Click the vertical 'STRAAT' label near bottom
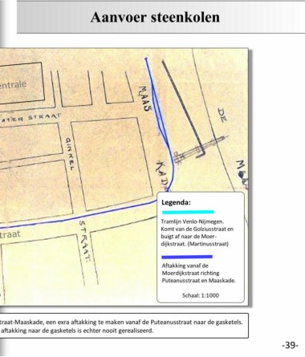This screenshot has height=357, width=305. (x=85, y=241)
